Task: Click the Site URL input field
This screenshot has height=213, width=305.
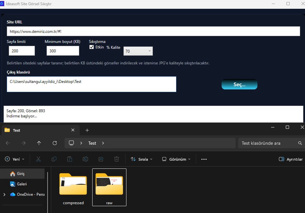Action: (x=153, y=32)
